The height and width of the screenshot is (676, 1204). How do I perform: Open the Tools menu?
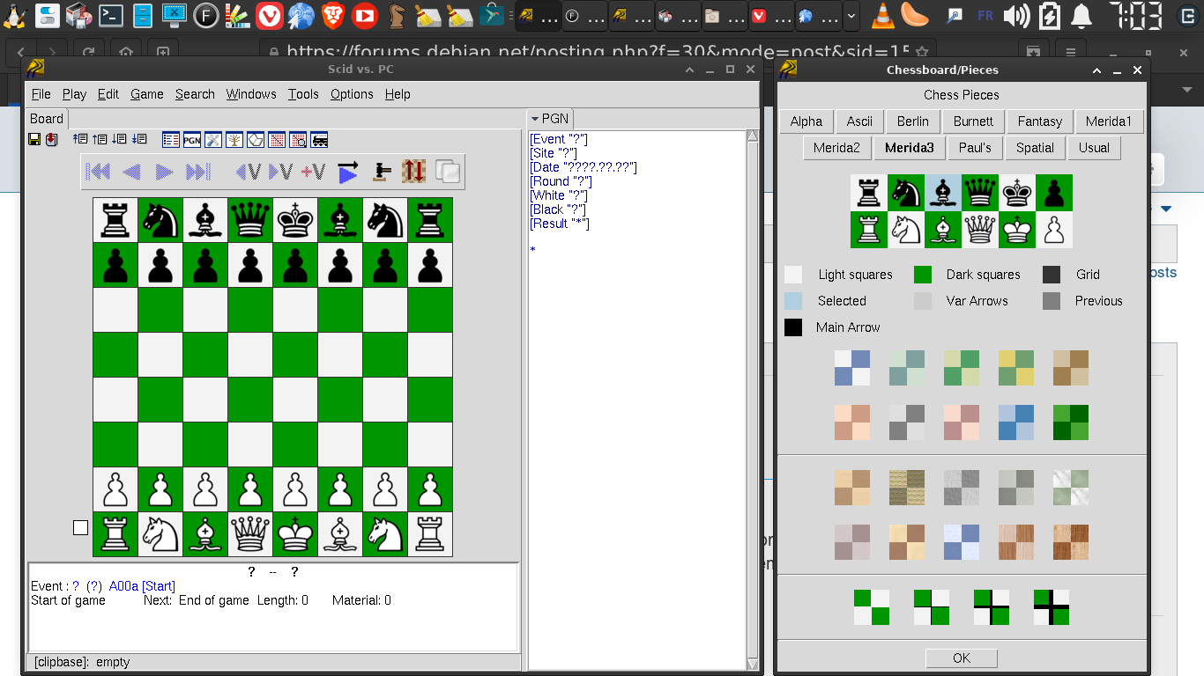303,94
